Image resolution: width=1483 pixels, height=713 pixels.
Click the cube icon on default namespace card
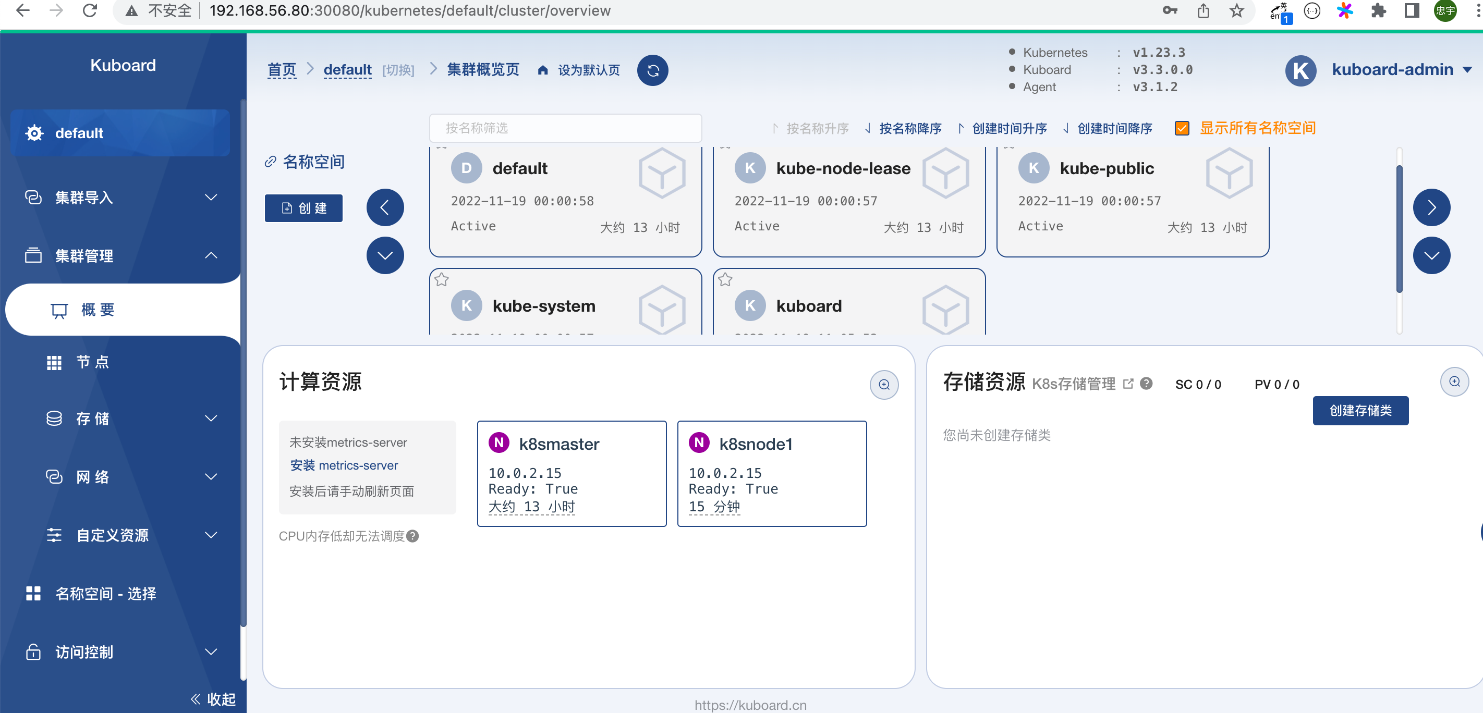pyautogui.click(x=662, y=173)
